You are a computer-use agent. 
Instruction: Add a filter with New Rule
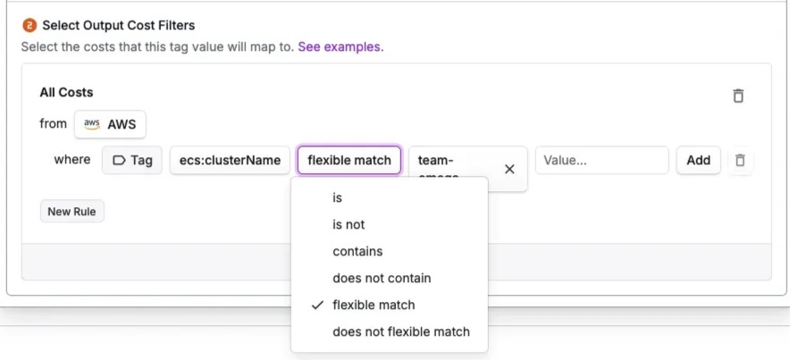click(71, 212)
